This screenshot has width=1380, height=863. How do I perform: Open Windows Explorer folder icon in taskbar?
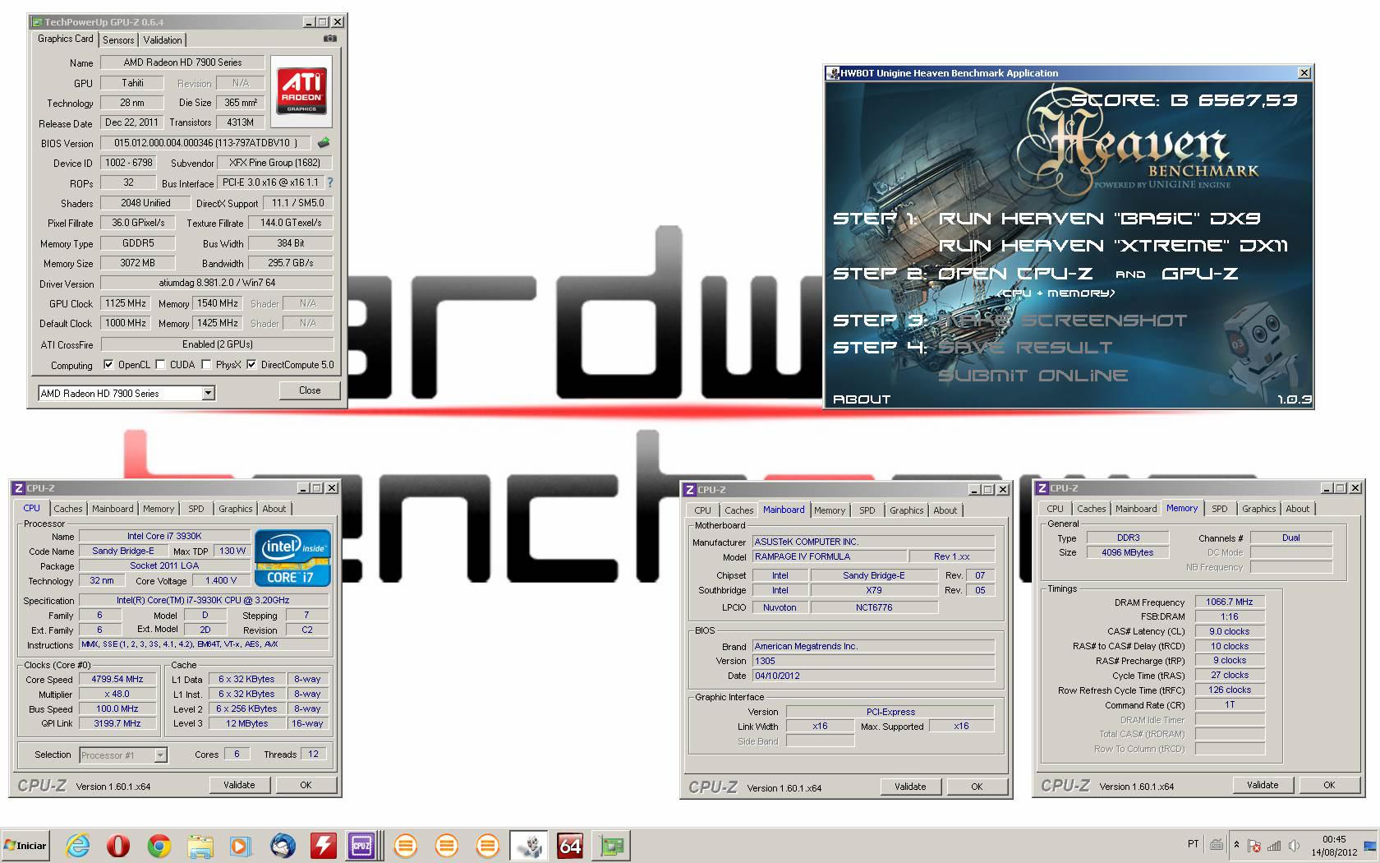(200, 845)
